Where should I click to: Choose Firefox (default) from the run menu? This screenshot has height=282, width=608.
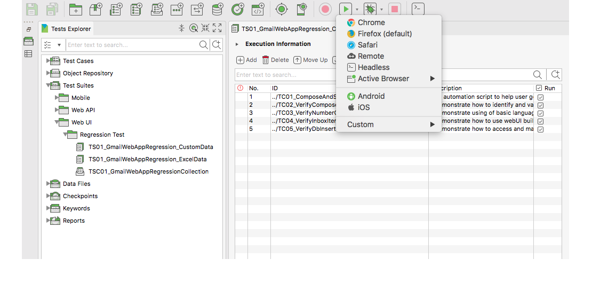388,34
